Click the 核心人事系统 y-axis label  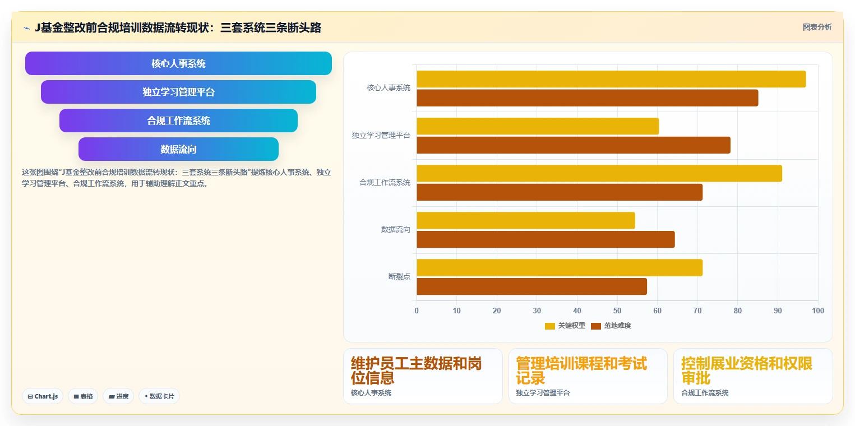click(389, 88)
